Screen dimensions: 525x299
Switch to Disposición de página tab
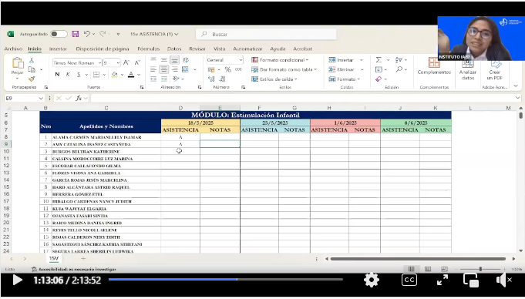pos(103,49)
